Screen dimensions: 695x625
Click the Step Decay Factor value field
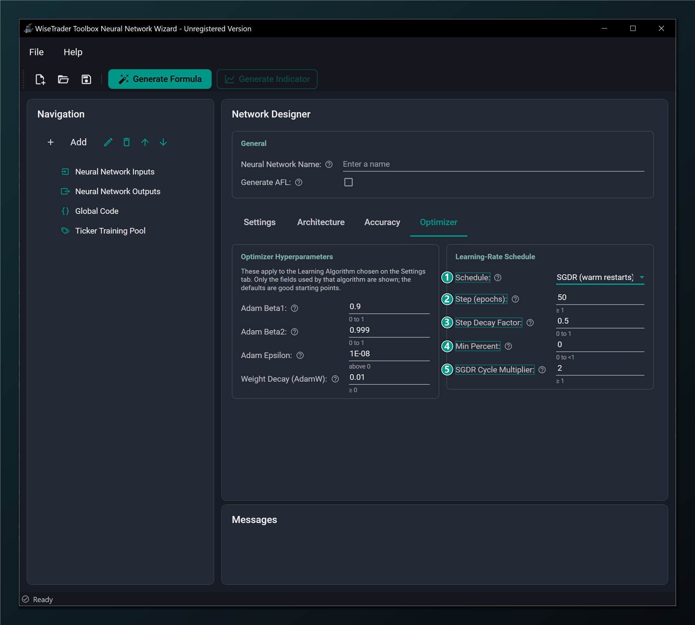tap(600, 321)
